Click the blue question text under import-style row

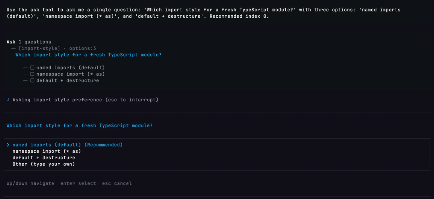tap(88, 55)
